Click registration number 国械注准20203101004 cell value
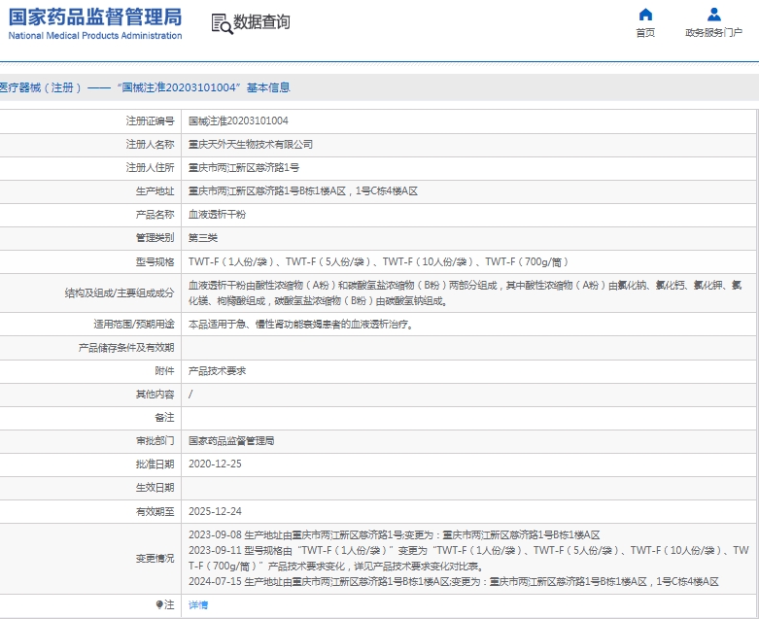Screen dimensions: 759x619 238,121
